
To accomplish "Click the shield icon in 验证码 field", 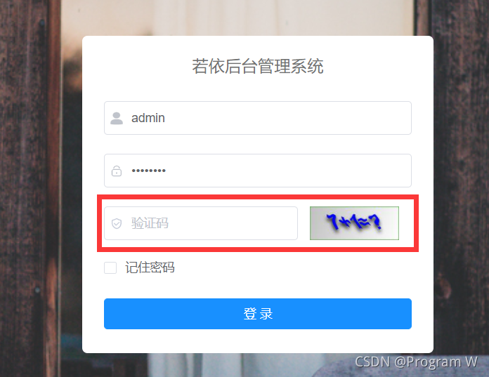I will (117, 223).
